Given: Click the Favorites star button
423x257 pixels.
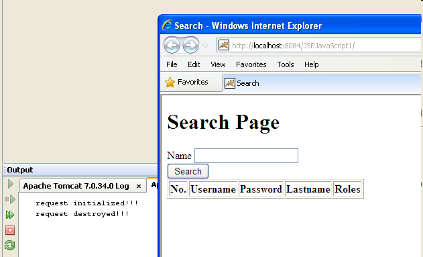Looking at the screenshot, I should point(186,82).
